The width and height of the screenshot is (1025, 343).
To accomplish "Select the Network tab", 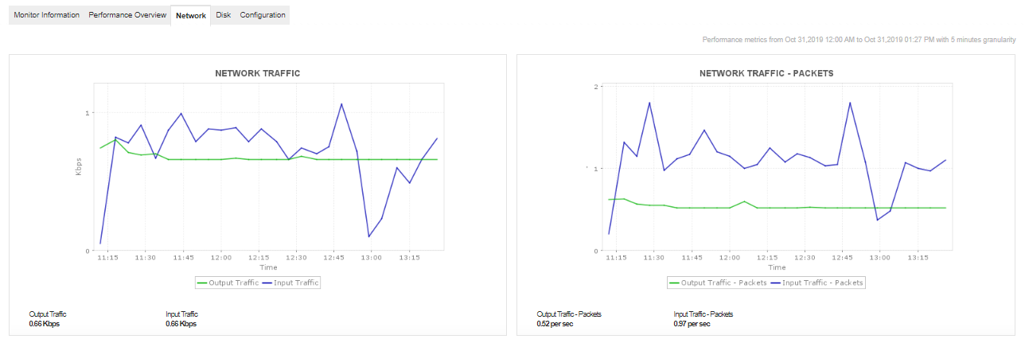I will (x=191, y=16).
